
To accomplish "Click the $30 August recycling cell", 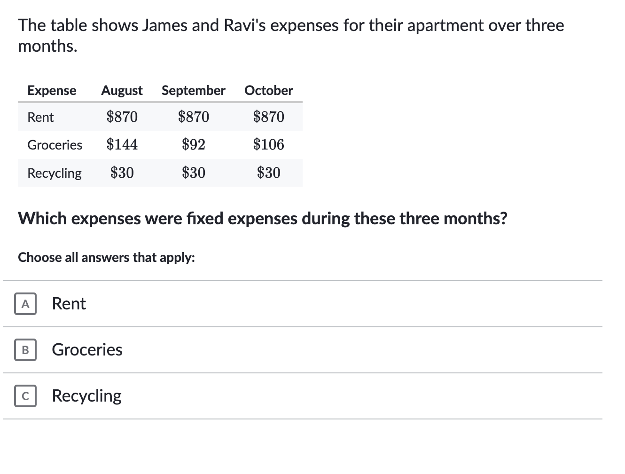I will pyautogui.click(x=122, y=173).
